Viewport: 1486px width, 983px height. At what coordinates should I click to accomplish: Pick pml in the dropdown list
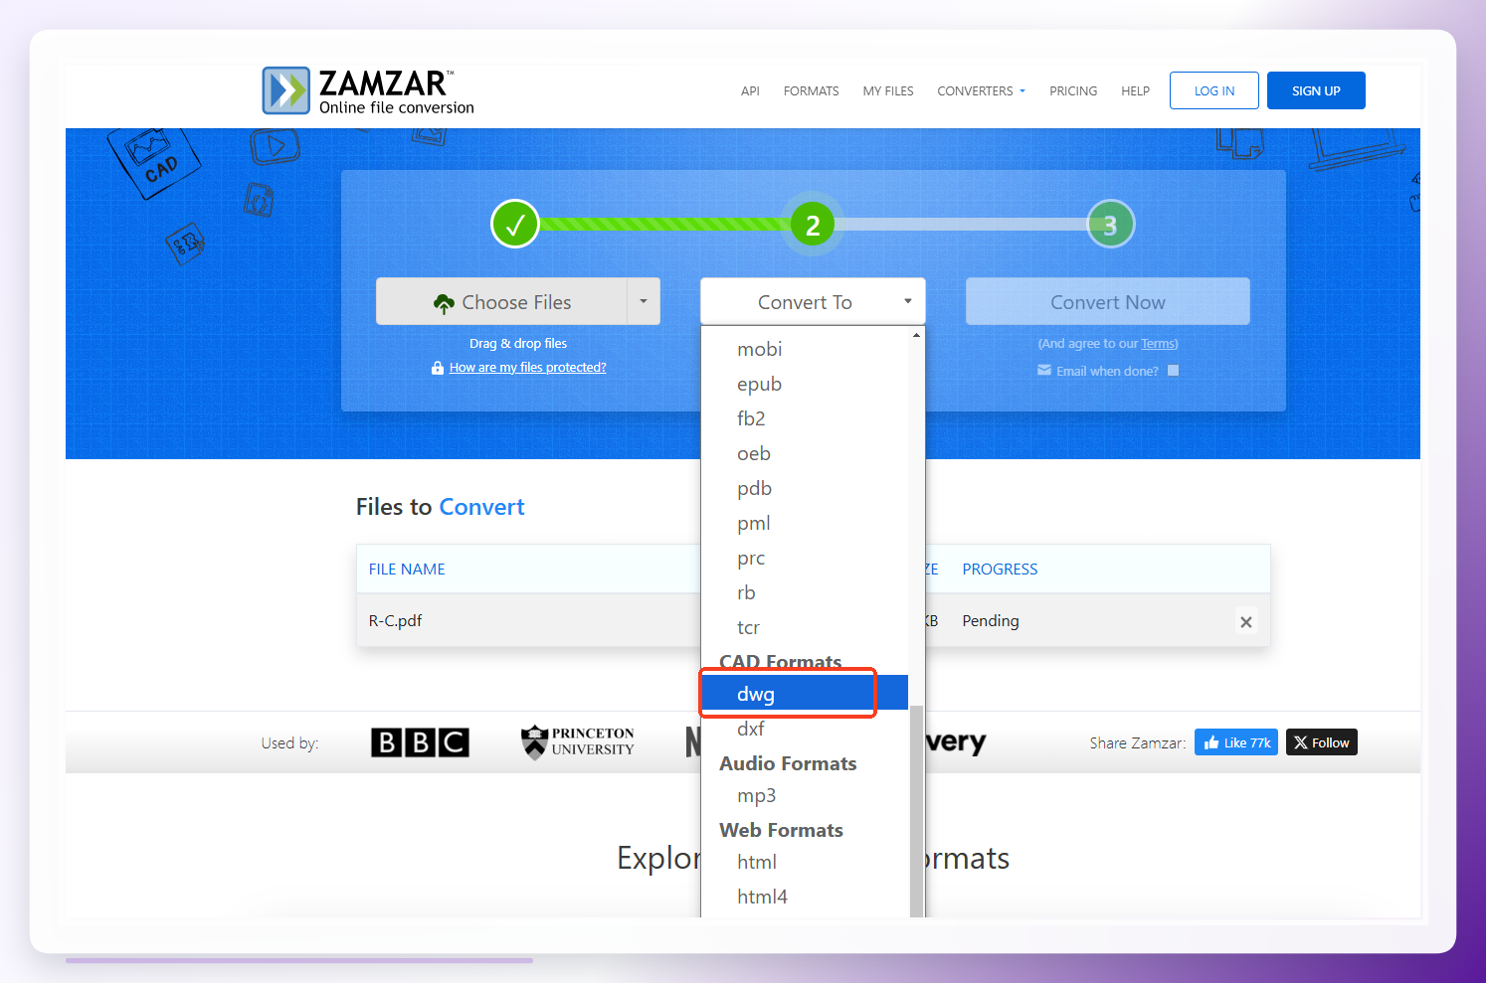coord(805,523)
